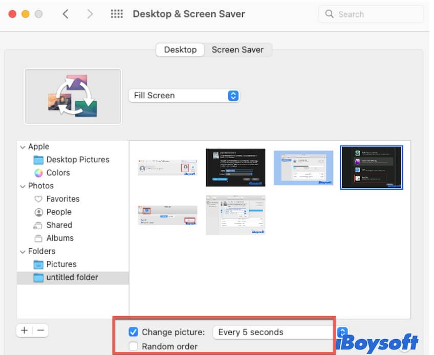Select the Colors wheel icon
This screenshot has height=355, width=434.
click(x=38, y=173)
